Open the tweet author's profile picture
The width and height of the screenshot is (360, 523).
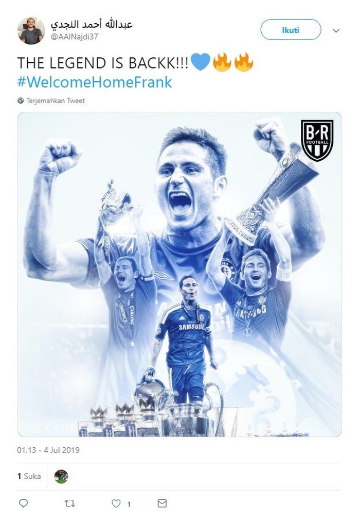click(31, 31)
